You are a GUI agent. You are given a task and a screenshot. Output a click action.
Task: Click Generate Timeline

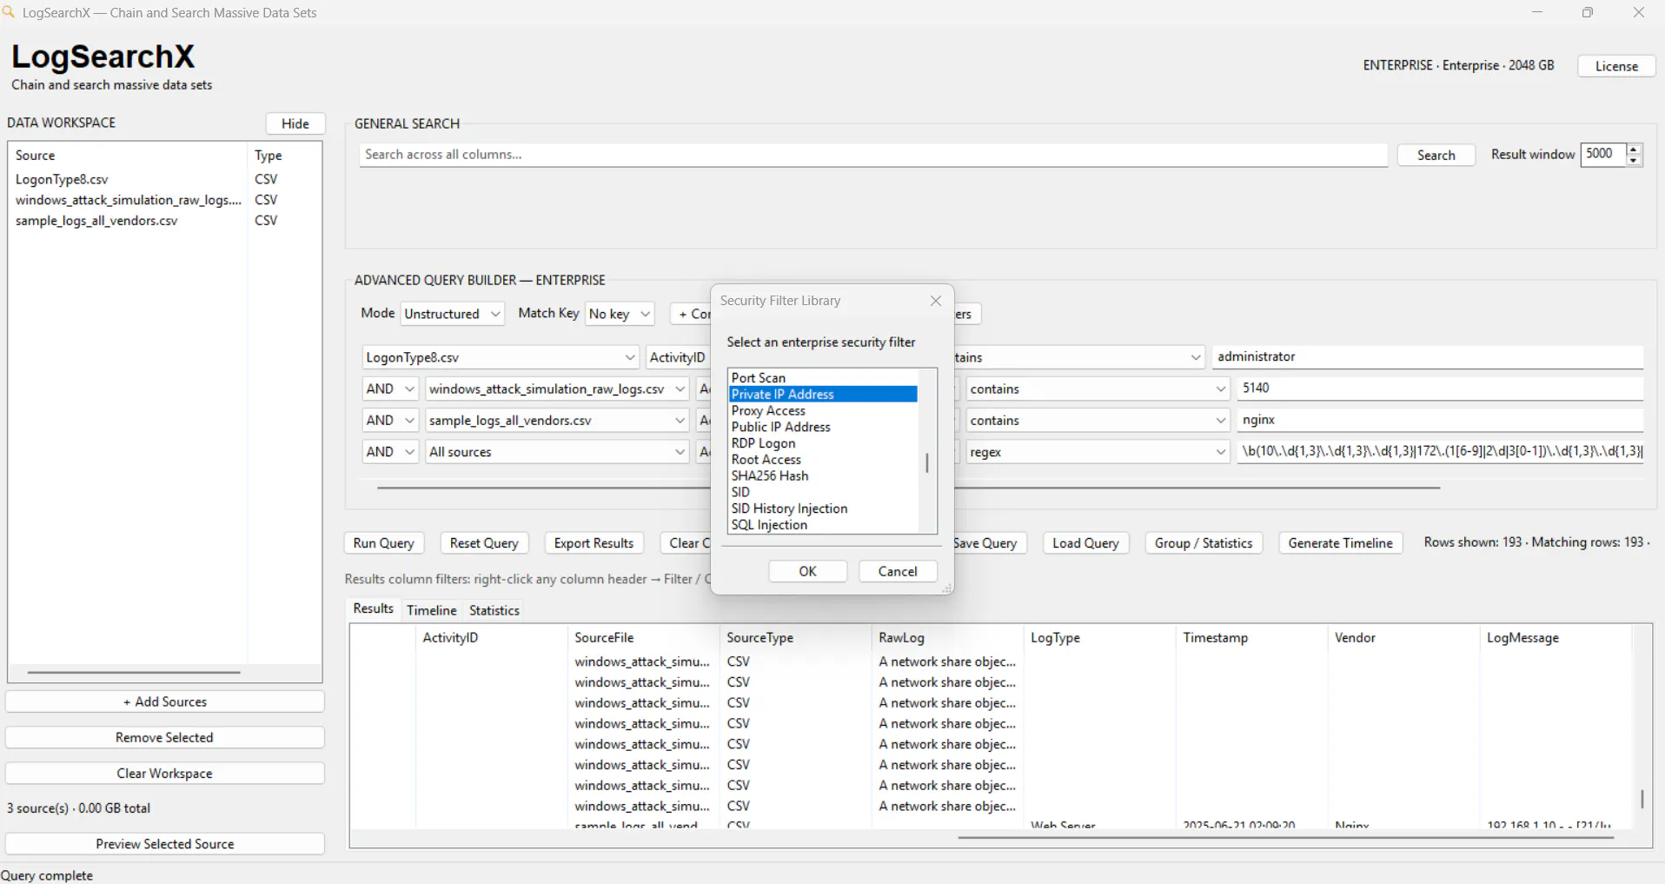click(x=1340, y=543)
